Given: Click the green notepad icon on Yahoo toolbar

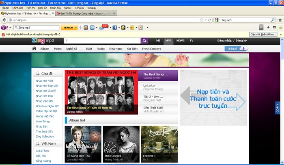Looking at the screenshot, I should tap(123, 28).
